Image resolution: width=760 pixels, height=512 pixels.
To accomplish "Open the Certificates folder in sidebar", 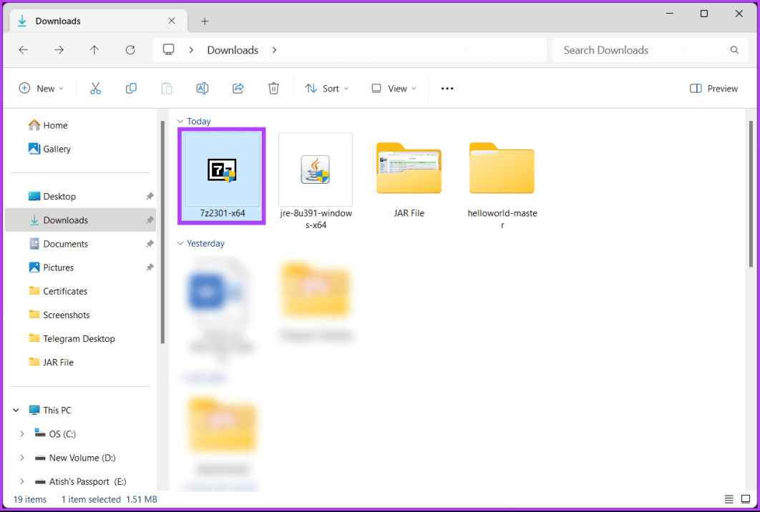I will pos(58,291).
